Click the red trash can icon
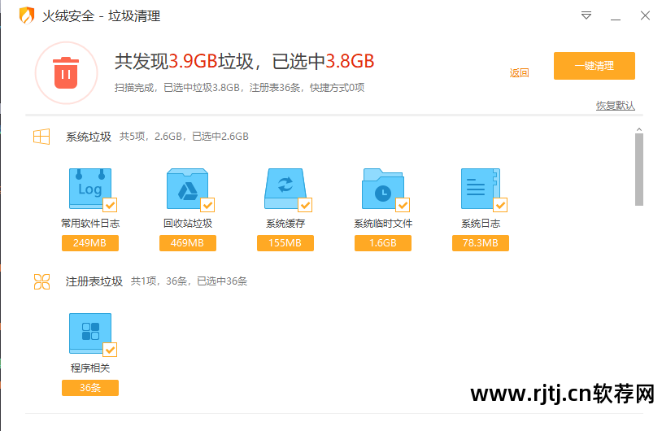662x431 pixels. point(66,73)
